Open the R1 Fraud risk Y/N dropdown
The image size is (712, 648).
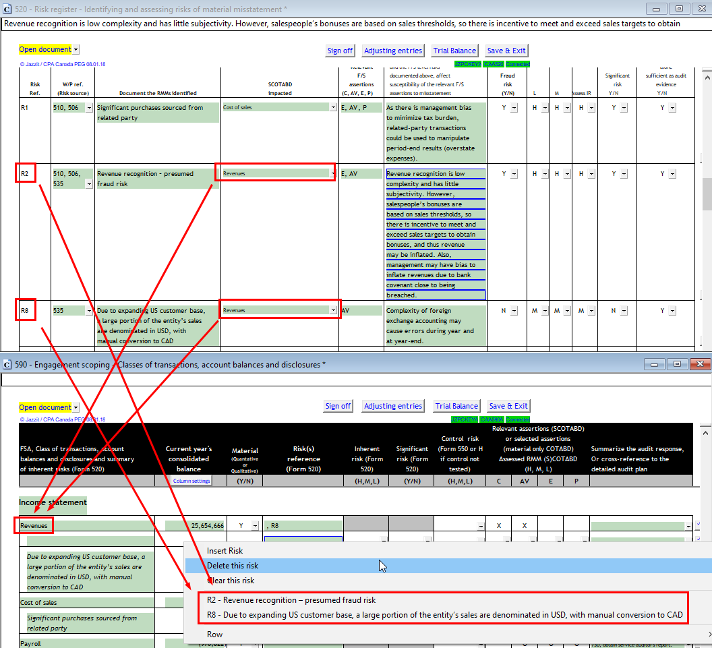(x=514, y=108)
